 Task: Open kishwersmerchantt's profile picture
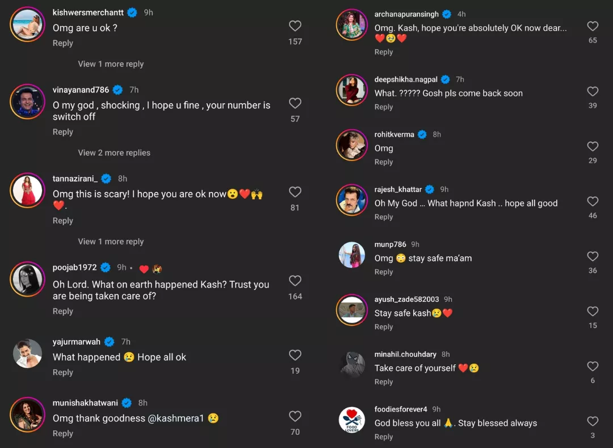27,24
